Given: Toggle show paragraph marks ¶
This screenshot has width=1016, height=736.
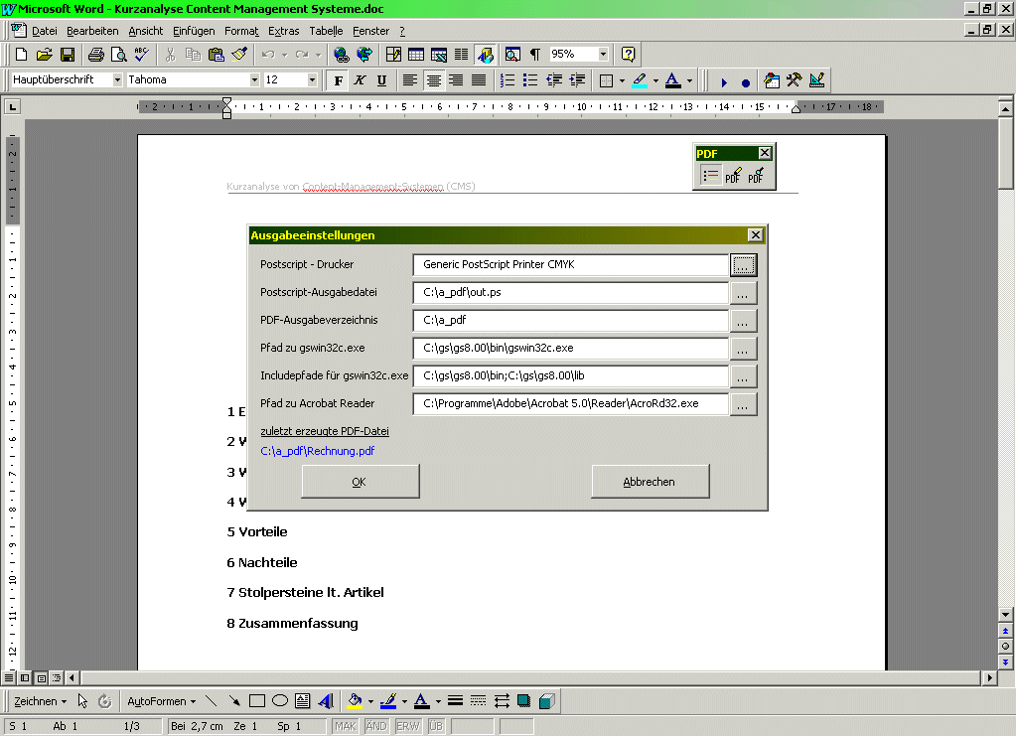Looking at the screenshot, I should (x=535, y=55).
